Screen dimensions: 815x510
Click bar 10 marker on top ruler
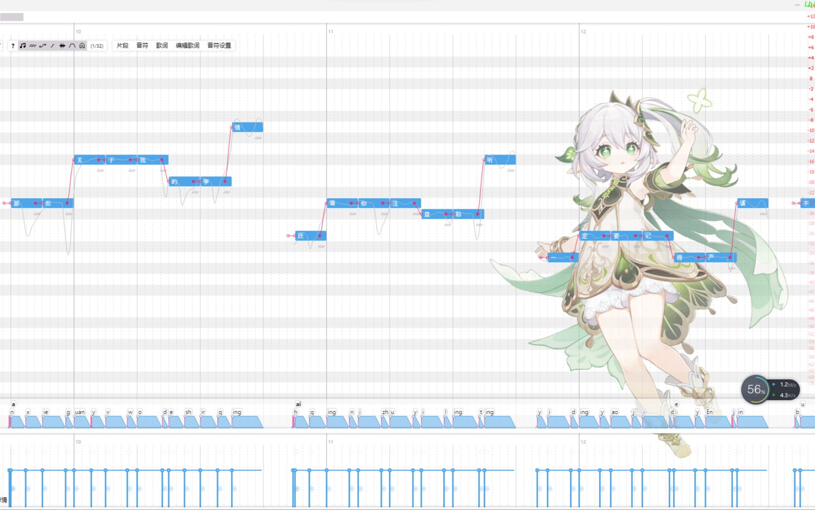78,32
